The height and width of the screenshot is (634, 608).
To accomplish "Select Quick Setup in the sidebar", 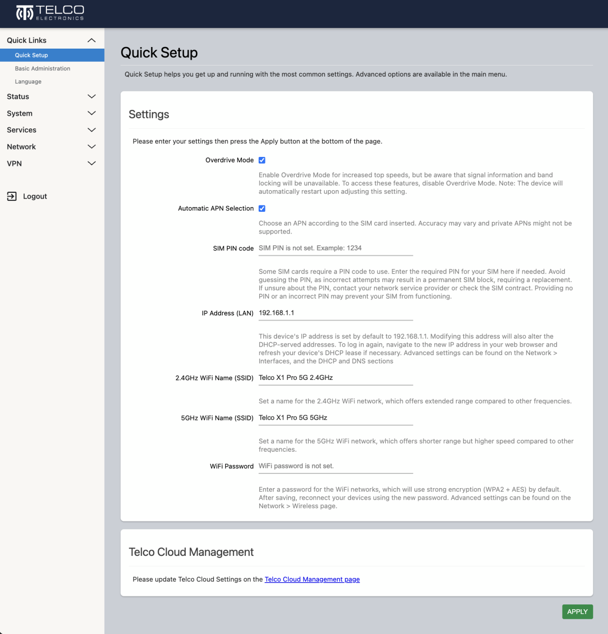I will (52, 55).
